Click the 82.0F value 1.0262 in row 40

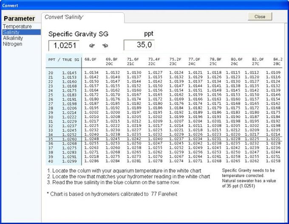pos(252,161)
